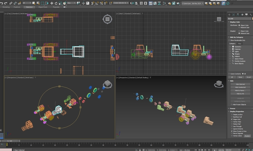Click the Create tab plus icon in command panel
The height and width of the screenshot is (151, 253).
coord(230,14)
